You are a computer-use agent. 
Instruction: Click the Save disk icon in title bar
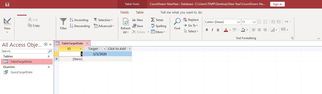coord(7,4)
